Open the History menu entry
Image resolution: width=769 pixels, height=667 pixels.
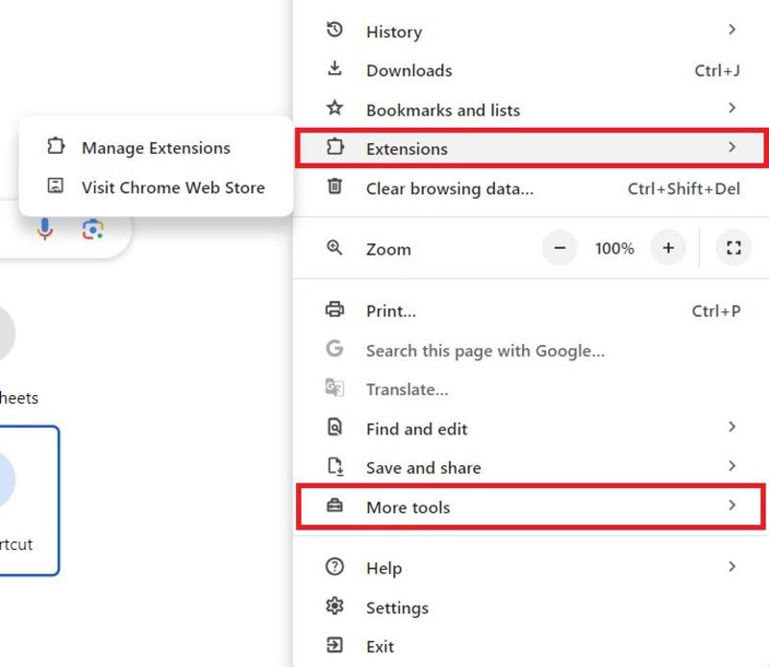(x=532, y=31)
